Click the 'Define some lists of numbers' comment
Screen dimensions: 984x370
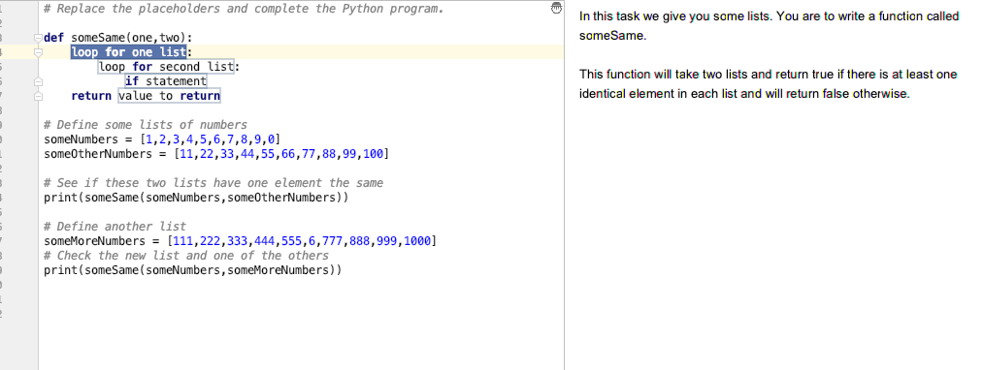coord(146,125)
